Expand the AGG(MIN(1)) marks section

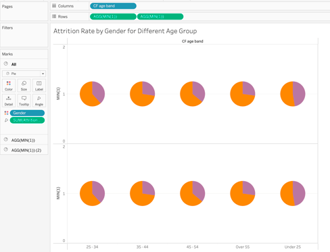tap(24, 140)
